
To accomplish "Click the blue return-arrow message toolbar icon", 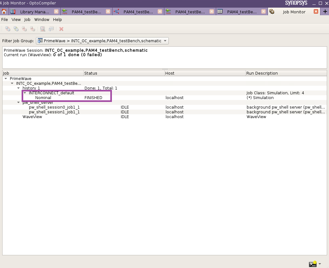I will [x=51, y=29].
